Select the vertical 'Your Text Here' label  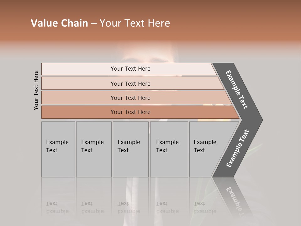(x=36, y=90)
